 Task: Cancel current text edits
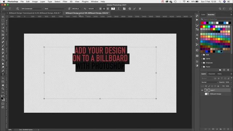130,9
